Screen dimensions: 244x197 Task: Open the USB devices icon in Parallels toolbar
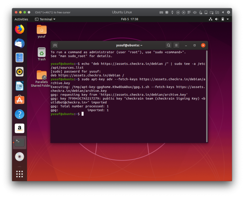coord(172,12)
